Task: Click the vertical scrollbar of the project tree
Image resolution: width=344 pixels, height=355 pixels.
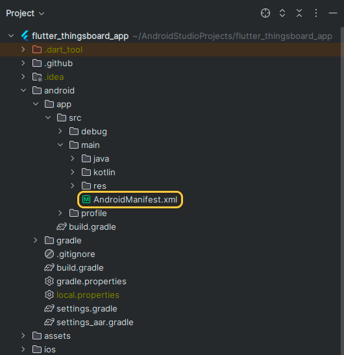Action: [x=342, y=190]
